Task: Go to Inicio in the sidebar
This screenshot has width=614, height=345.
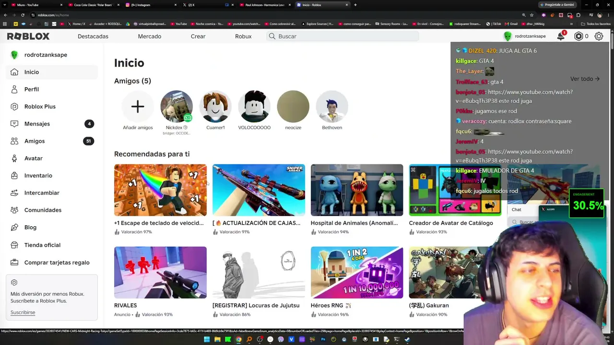Action: tap(52, 72)
